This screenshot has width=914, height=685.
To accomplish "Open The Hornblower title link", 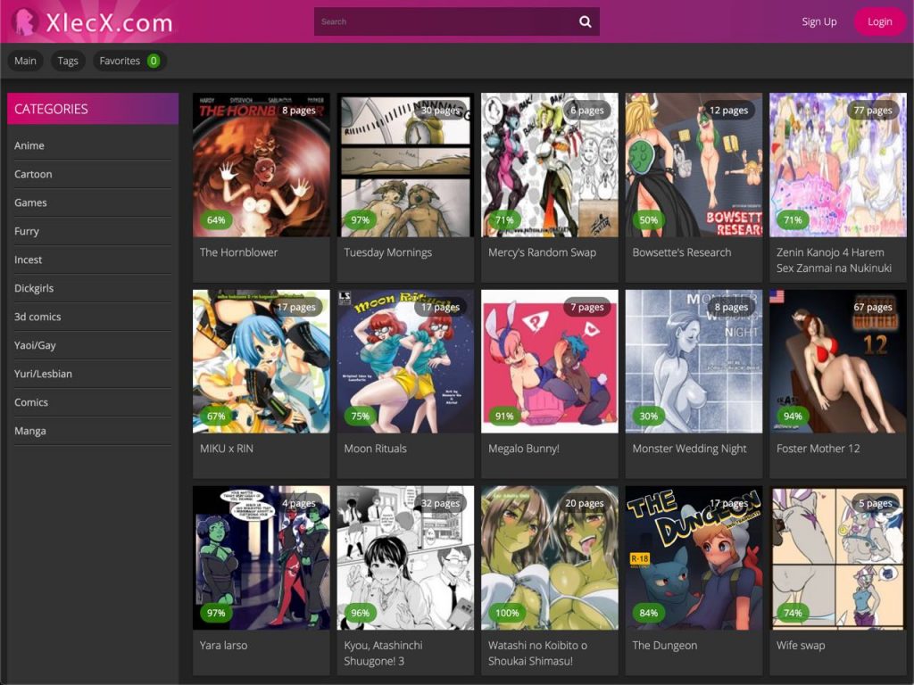I will point(238,252).
